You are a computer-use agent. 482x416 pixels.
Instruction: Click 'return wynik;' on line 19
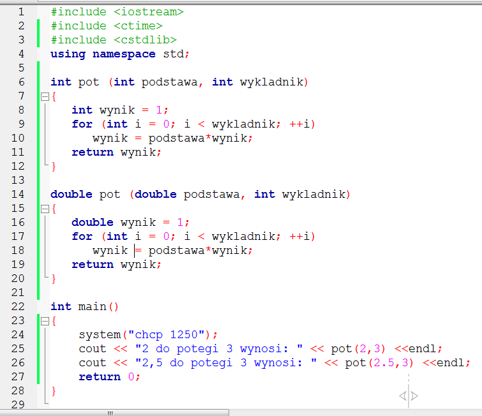(116, 265)
